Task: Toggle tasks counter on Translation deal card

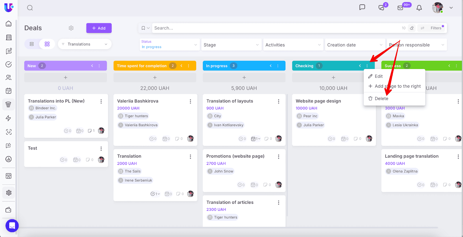Action: tap(155, 194)
